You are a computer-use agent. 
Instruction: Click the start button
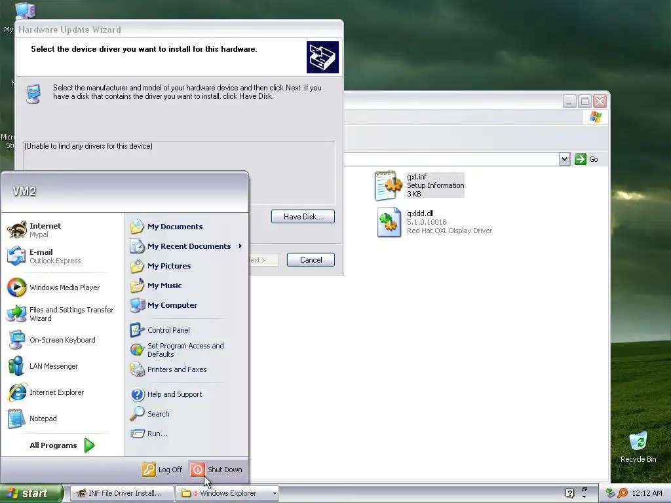(31, 493)
